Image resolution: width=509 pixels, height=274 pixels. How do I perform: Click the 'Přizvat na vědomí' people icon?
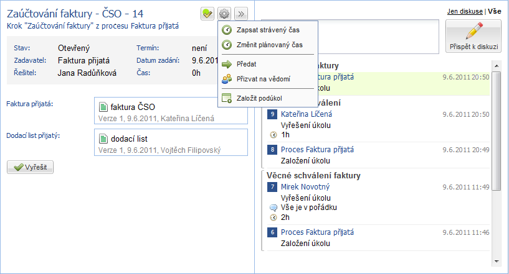(227, 79)
